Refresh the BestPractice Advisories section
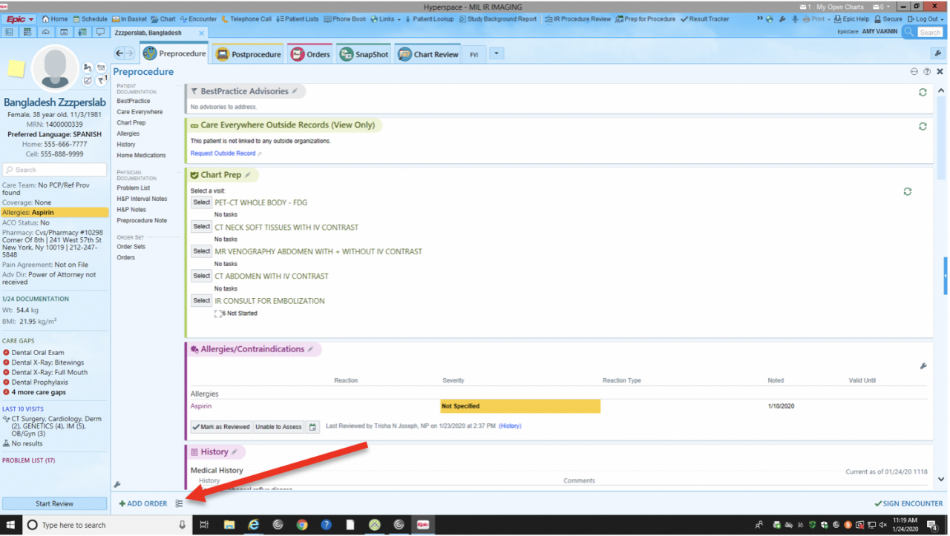The height and width of the screenshot is (536, 950). (923, 92)
